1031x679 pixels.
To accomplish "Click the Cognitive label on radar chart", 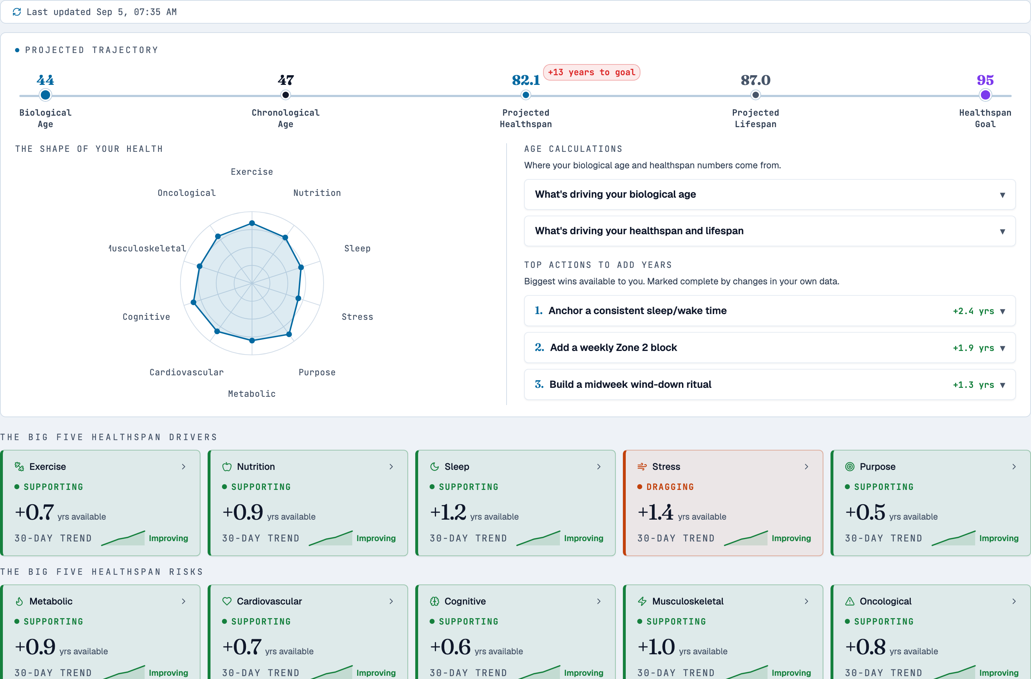I will click(x=146, y=317).
